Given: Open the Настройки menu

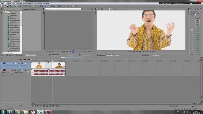Looking at the screenshot, I should pos(38,3).
